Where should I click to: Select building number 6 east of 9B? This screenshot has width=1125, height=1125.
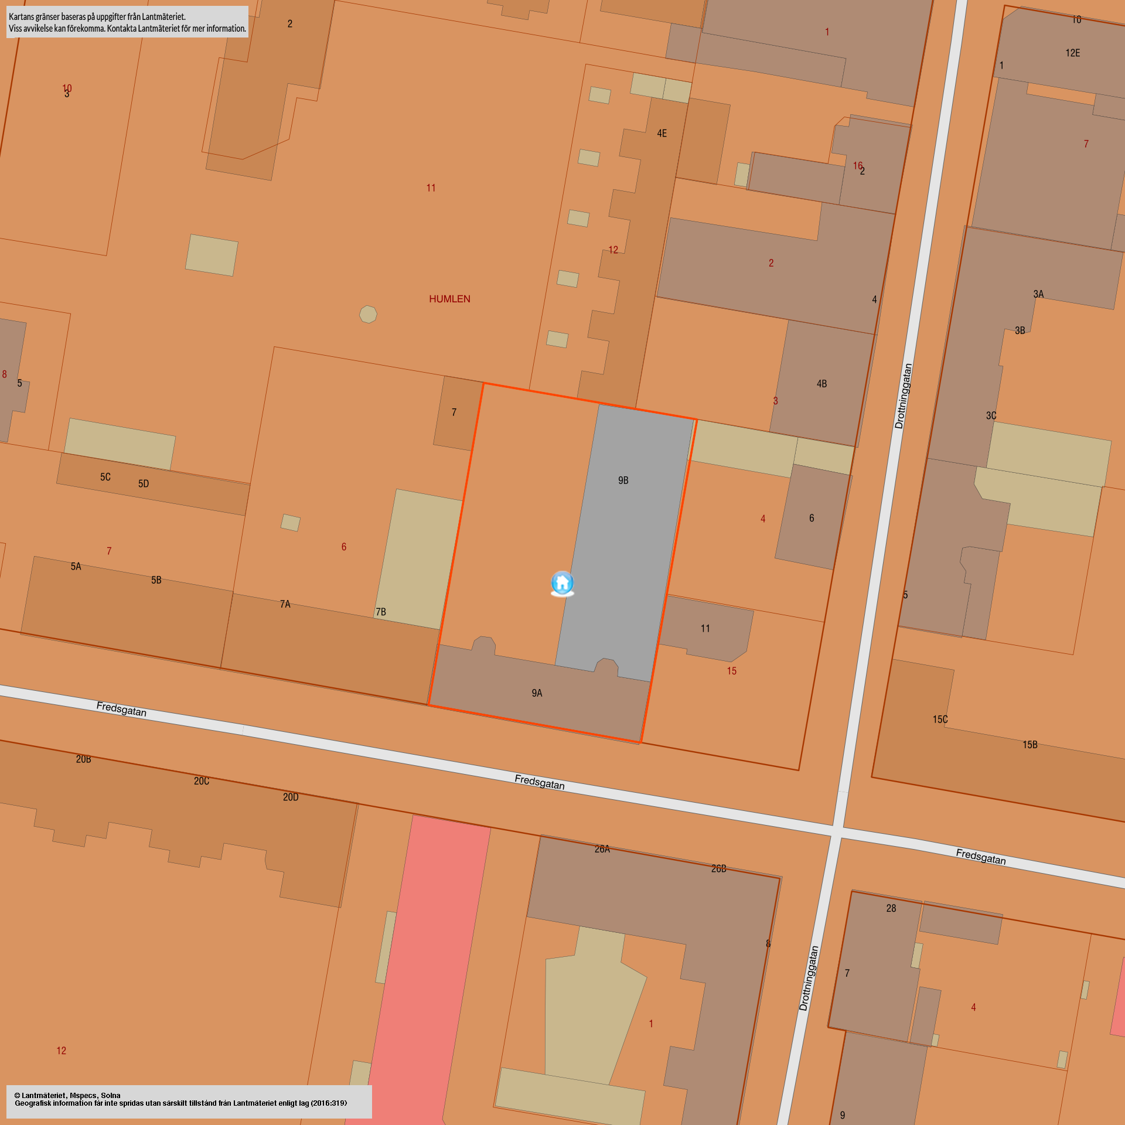(x=812, y=518)
